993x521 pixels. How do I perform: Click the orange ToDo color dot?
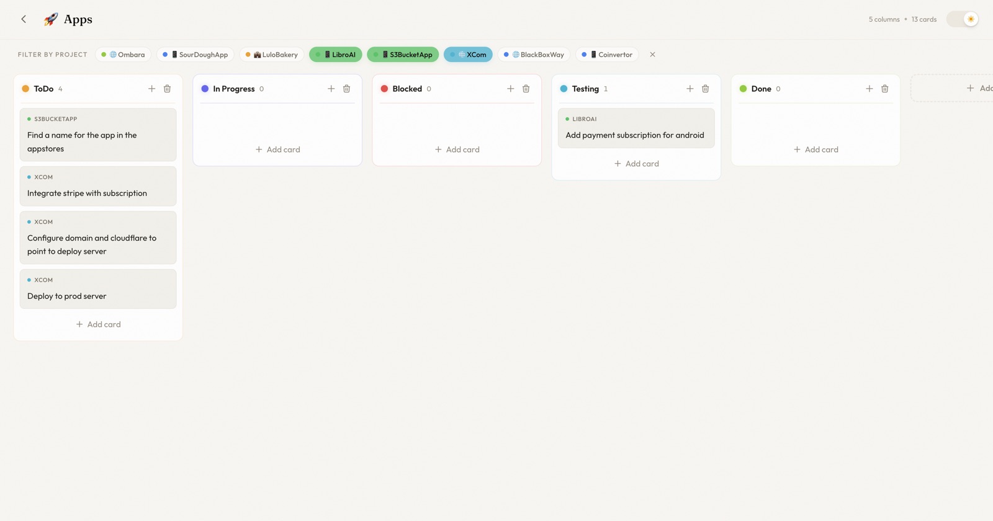[x=25, y=89]
